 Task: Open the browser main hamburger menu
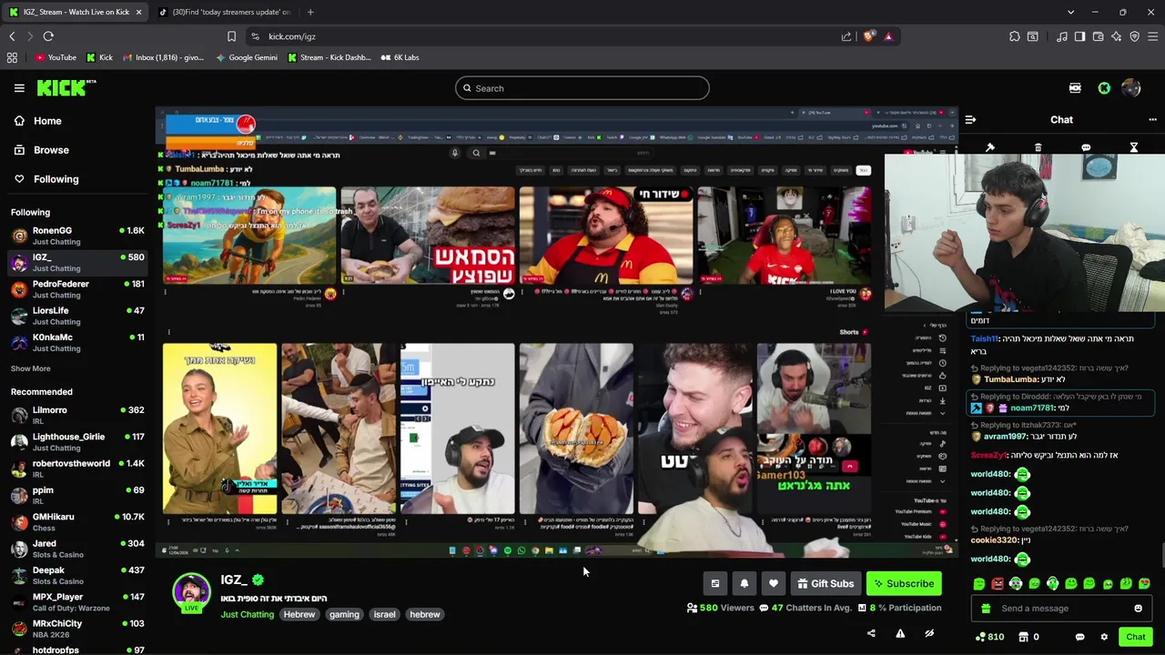coord(1152,36)
